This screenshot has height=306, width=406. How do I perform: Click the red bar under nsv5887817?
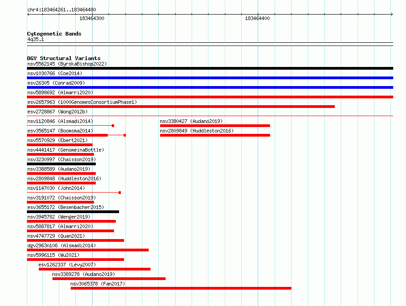[x=70, y=231]
